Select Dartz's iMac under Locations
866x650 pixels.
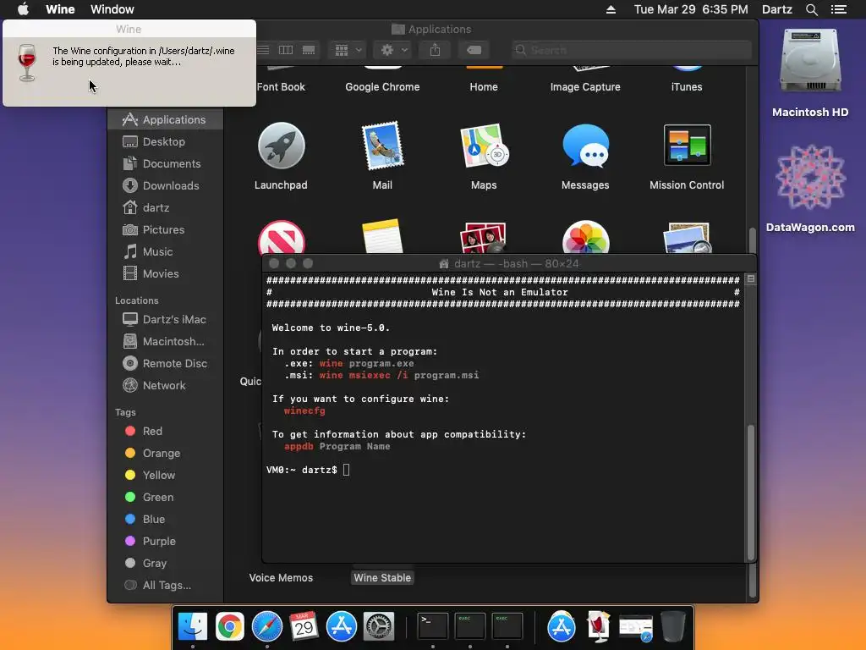pos(166,319)
